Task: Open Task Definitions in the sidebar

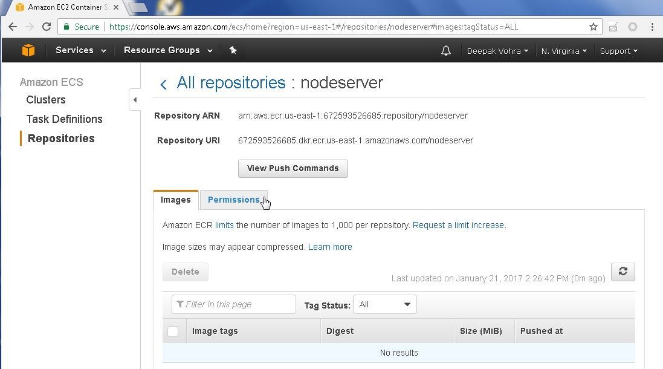Action: 64,119
